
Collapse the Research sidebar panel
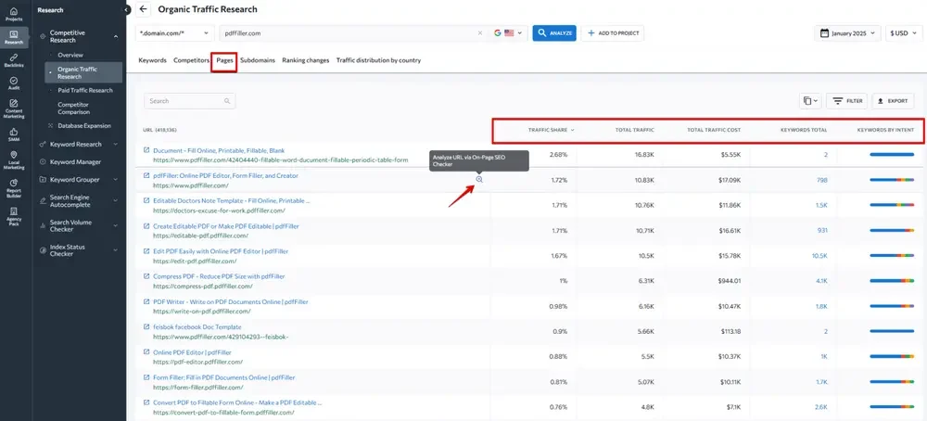[x=127, y=10]
